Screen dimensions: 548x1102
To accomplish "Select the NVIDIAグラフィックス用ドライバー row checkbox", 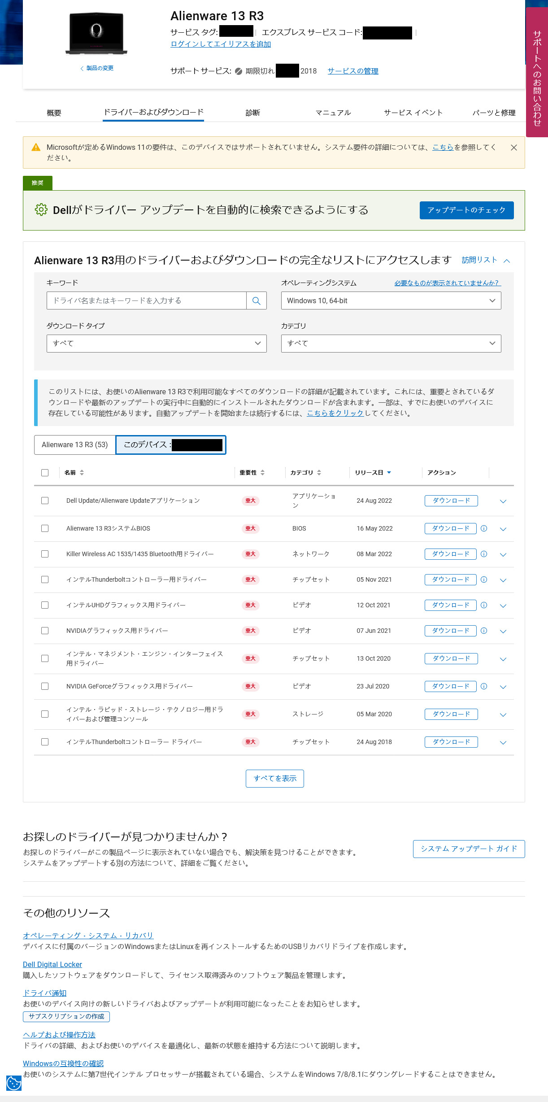I will coord(45,631).
